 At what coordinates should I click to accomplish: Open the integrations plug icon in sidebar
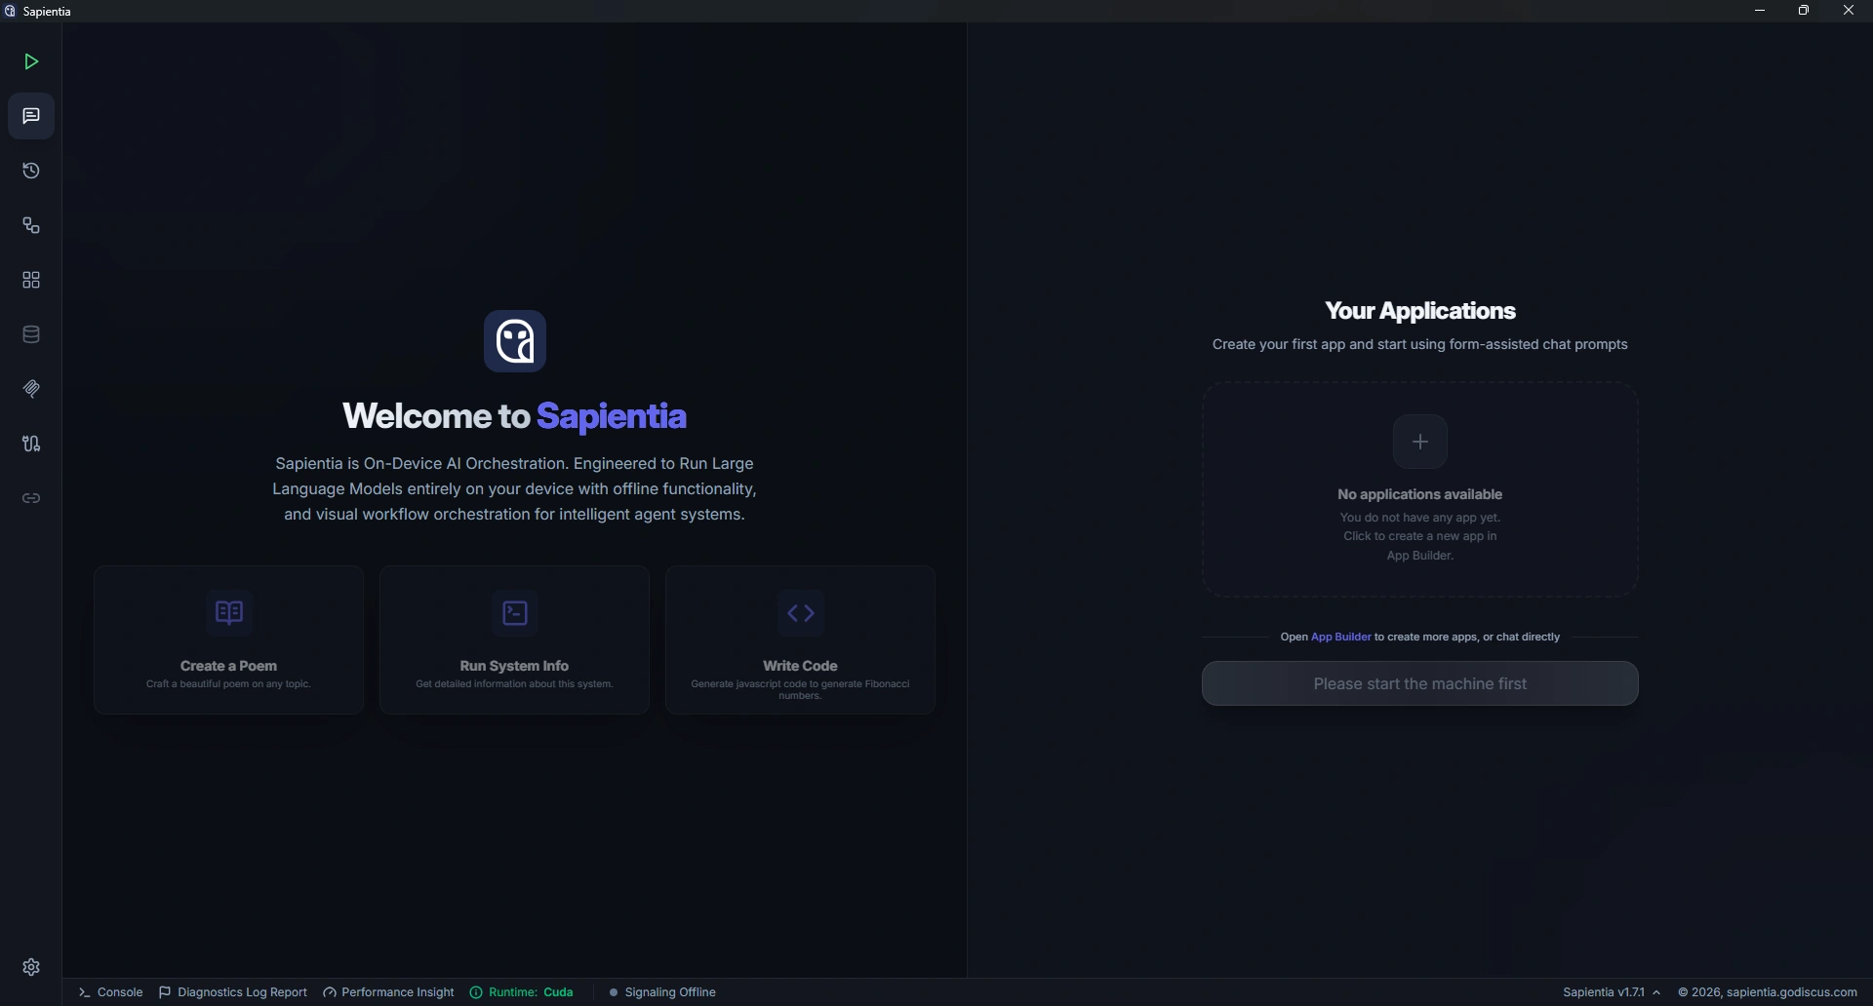tap(30, 444)
